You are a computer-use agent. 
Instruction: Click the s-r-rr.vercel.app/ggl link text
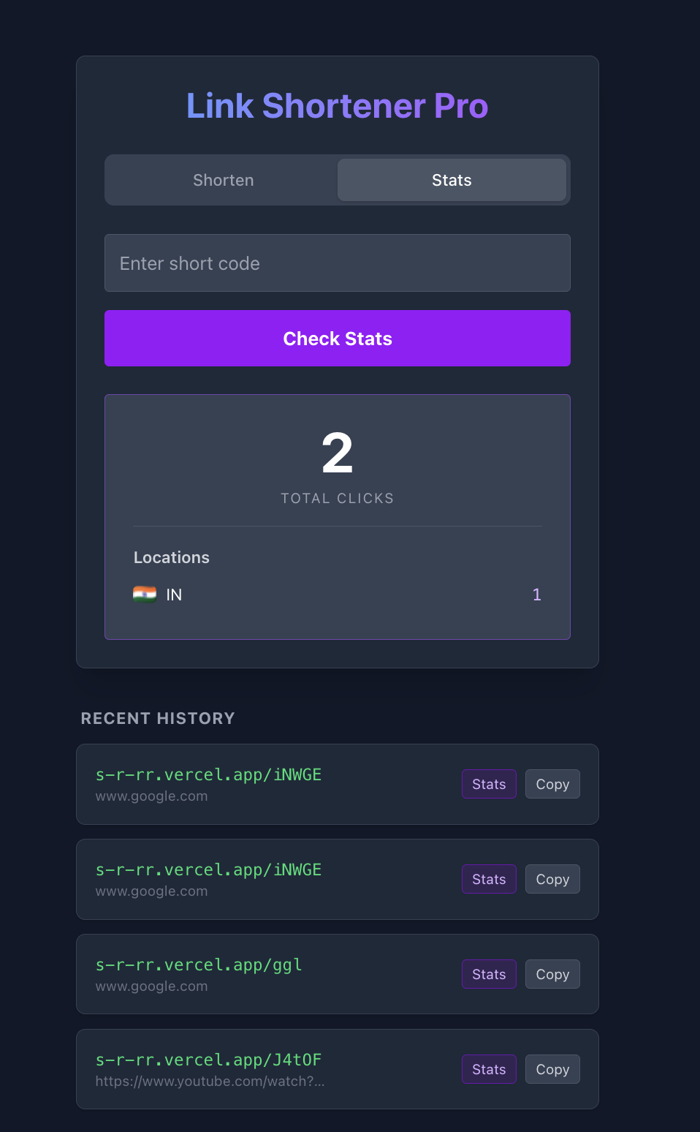pos(198,965)
